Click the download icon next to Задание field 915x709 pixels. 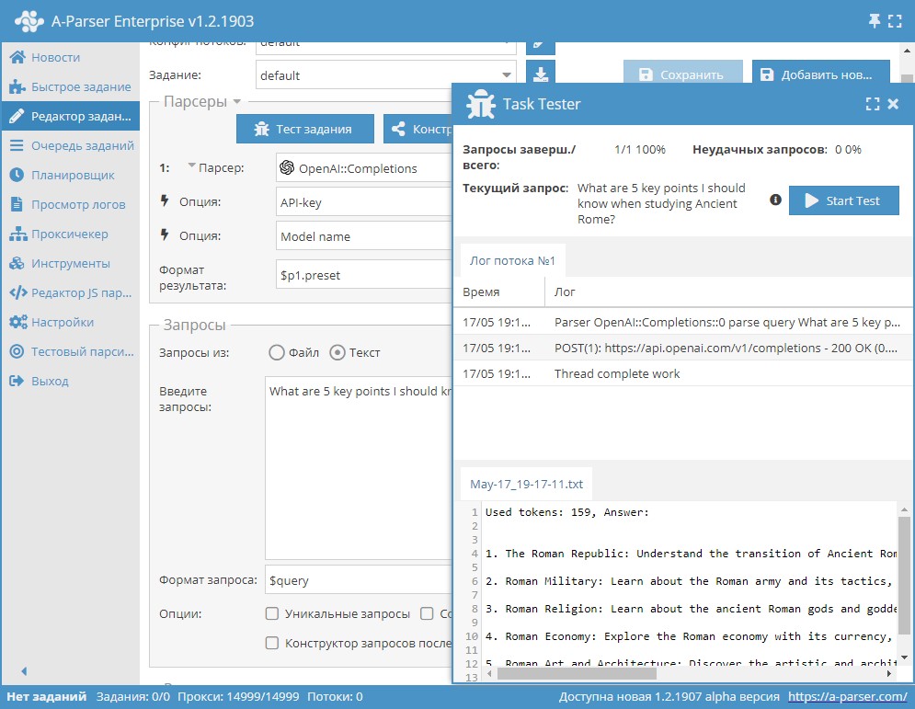pos(541,74)
